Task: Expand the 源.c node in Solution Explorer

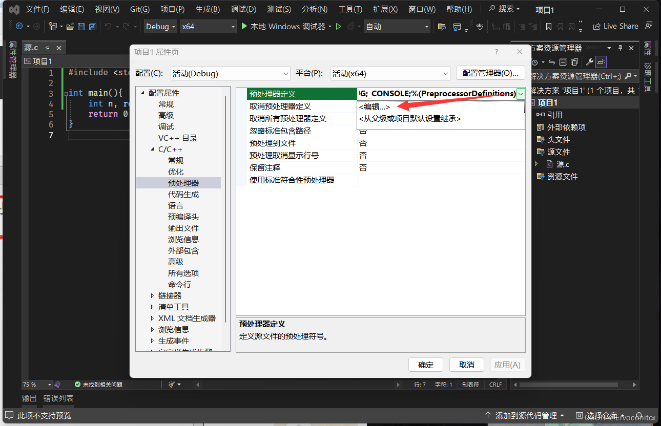Action: (x=536, y=164)
